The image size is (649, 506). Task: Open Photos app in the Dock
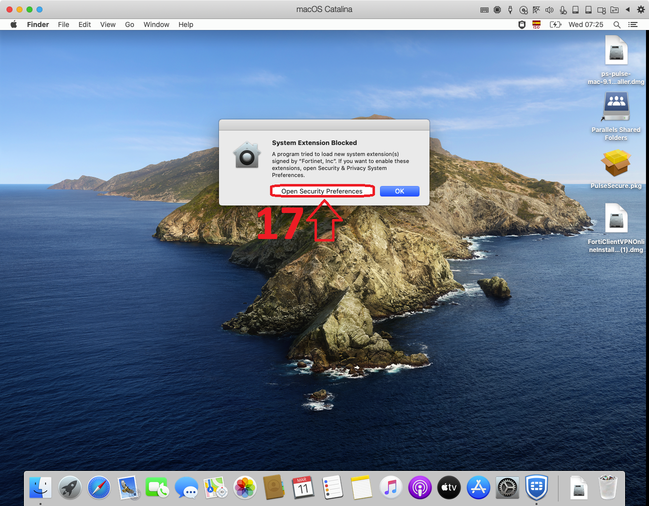coord(245,487)
